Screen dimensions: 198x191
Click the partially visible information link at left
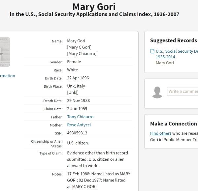tap(7, 76)
